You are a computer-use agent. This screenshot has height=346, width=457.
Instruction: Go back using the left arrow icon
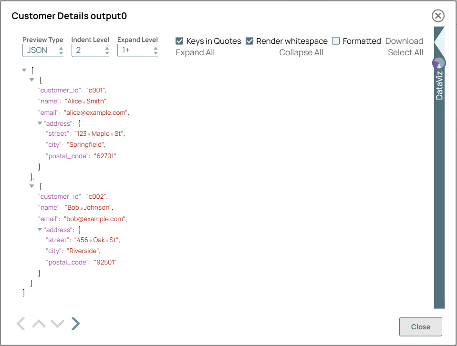(21, 324)
